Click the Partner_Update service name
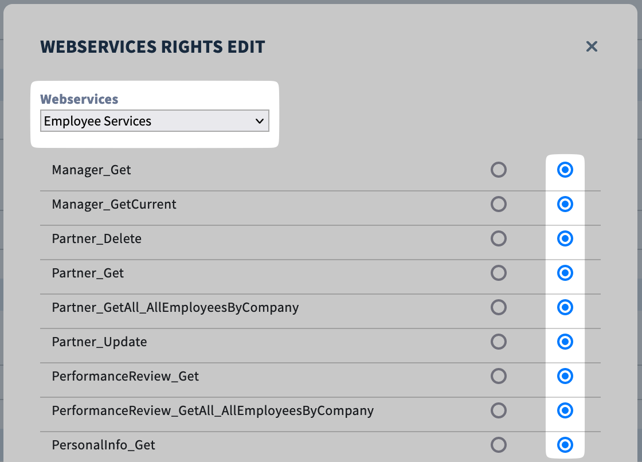This screenshot has height=462, width=642. pyautogui.click(x=99, y=342)
